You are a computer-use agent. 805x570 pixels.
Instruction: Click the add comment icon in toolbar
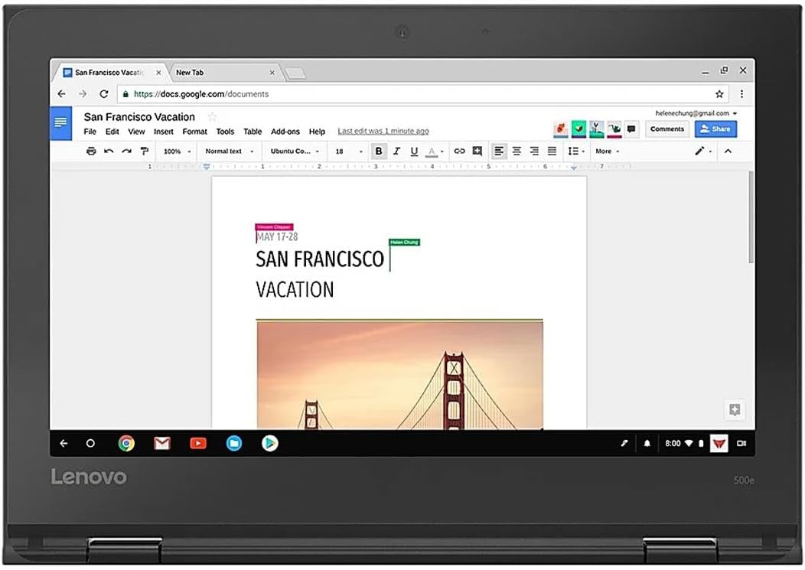477,151
